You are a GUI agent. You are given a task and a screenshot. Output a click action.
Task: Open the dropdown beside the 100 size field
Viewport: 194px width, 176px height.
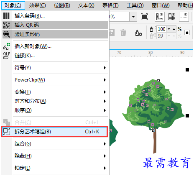point(169,29)
